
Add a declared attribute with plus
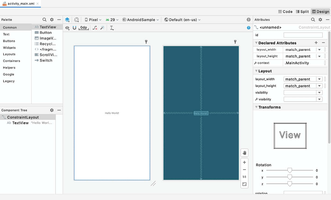tap(316, 43)
